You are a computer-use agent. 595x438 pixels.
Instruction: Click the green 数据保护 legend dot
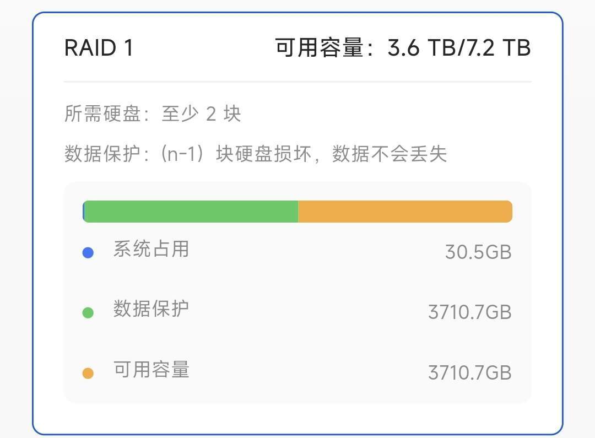[x=88, y=313]
